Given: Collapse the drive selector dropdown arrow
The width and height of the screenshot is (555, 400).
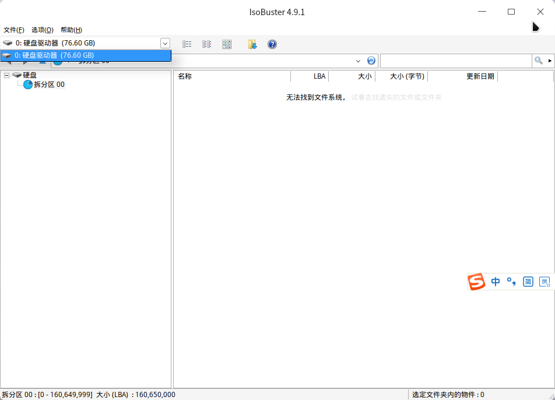Looking at the screenshot, I should coord(165,43).
